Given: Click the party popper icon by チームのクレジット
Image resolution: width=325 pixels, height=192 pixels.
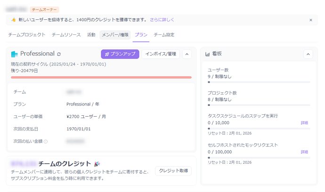Looking at the screenshot, I should tap(97, 164).
